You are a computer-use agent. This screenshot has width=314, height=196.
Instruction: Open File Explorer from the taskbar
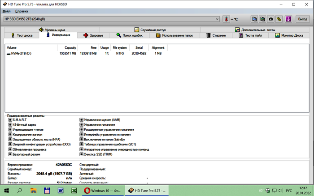click(33, 191)
